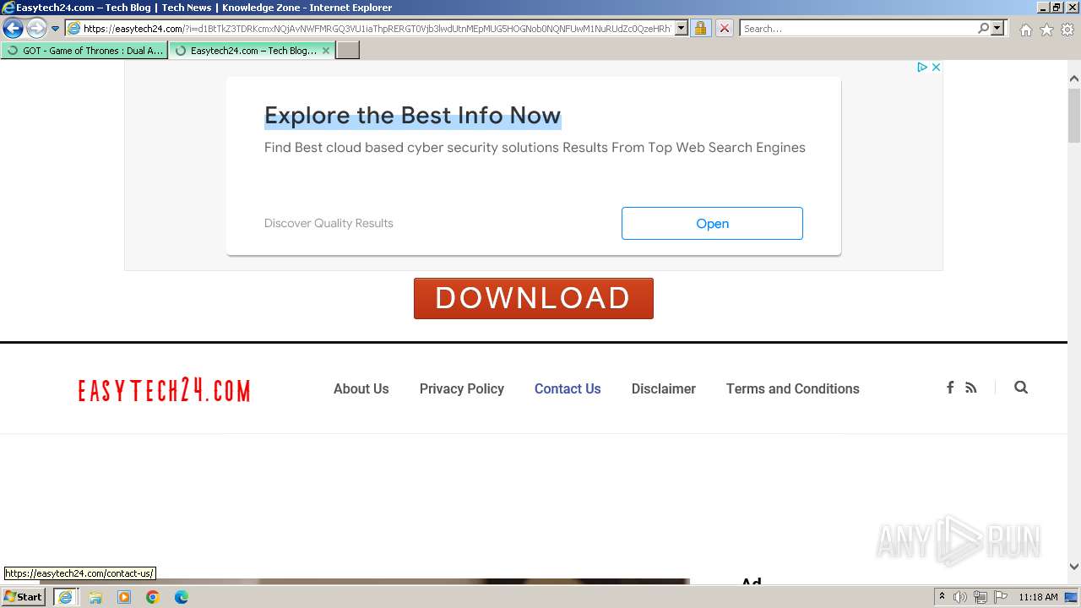Open File Explorer from taskbar
Viewport: 1081px width, 608px height.
point(95,597)
